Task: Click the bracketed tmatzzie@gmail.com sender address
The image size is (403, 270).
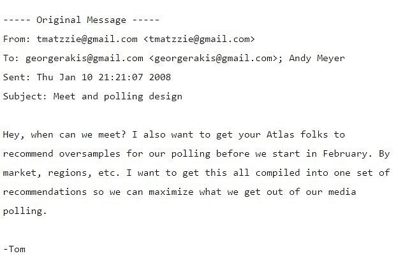Action: (199, 39)
